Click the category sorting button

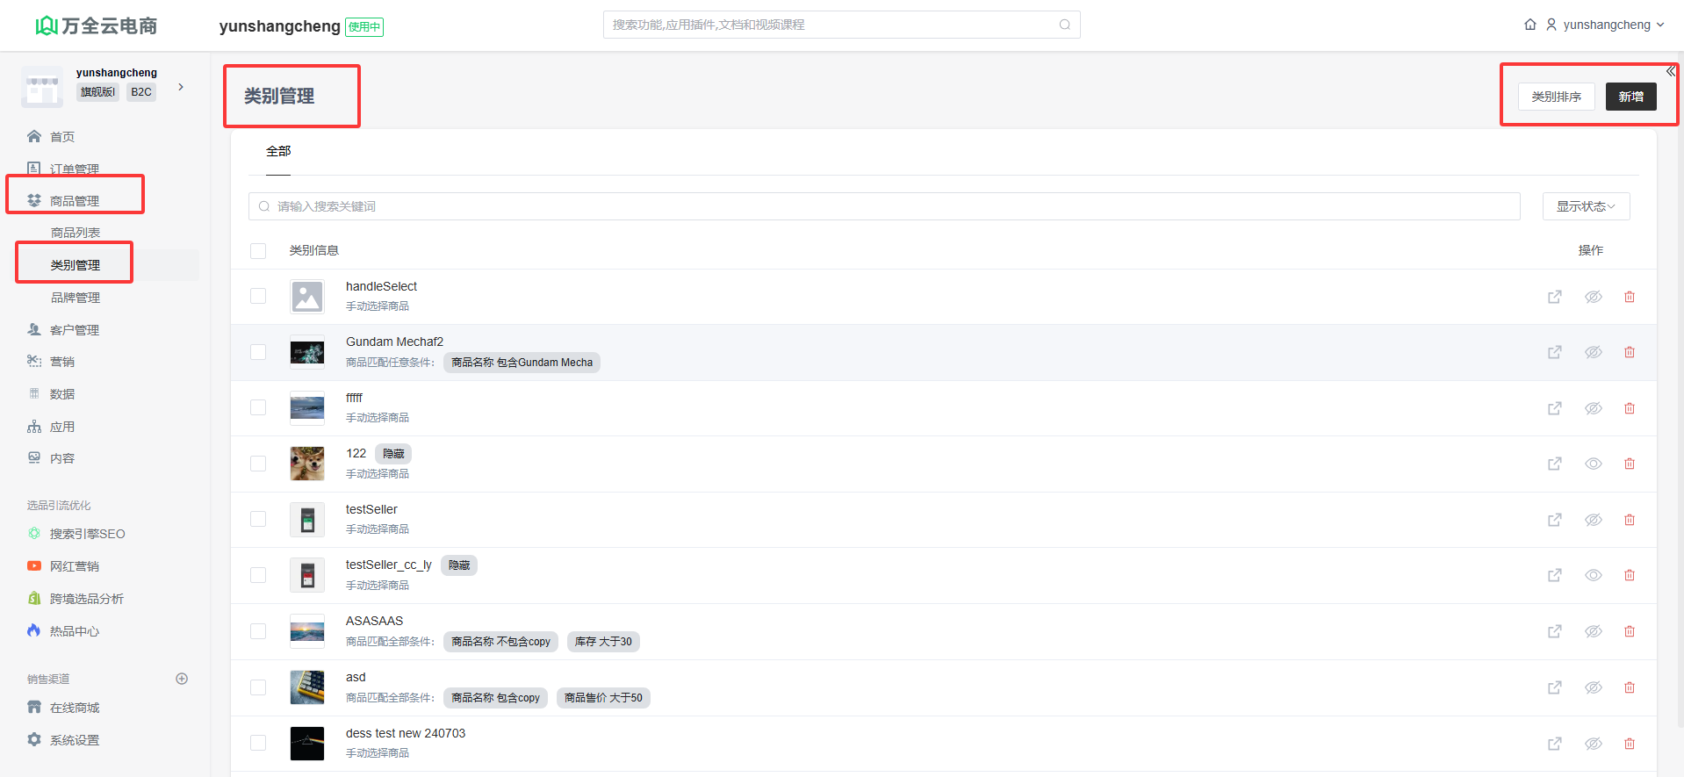(1556, 97)
